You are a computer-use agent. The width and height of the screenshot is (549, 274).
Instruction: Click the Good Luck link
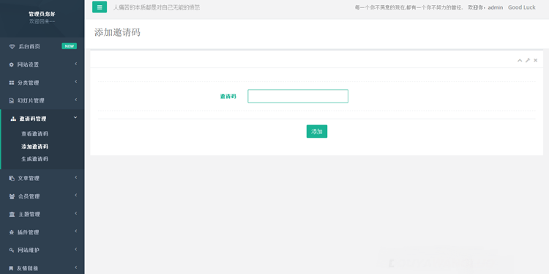pyautogui.click(x=522, y=7)
